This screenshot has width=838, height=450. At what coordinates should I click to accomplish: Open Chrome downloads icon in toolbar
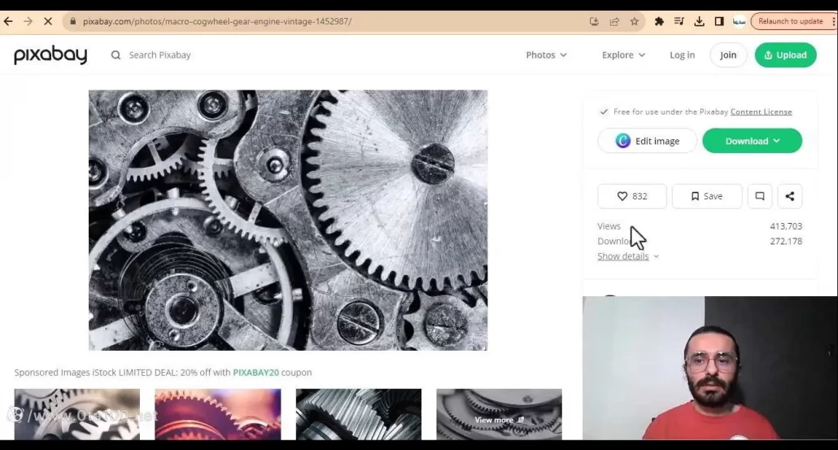(699, 21)
